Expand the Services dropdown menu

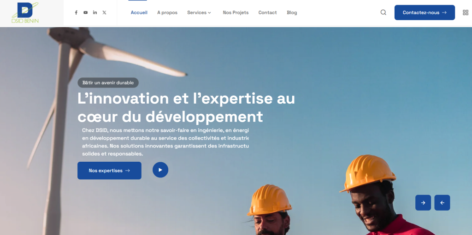(199, 12)
